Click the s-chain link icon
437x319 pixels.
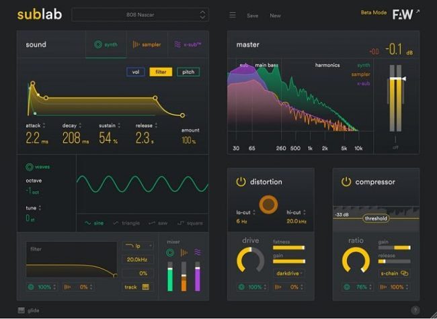coord(404,273)
